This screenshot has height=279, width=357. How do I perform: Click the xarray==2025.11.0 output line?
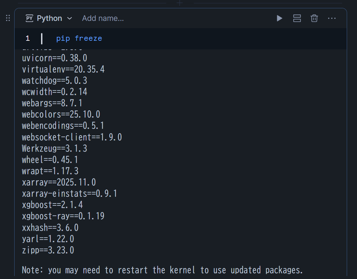pos(59,182)
